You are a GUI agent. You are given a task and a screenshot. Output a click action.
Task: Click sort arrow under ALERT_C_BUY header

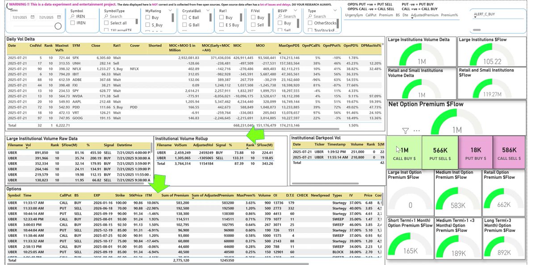tap(475, 17)
